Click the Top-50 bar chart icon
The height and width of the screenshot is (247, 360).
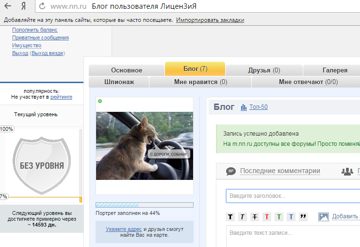[244, 107]
